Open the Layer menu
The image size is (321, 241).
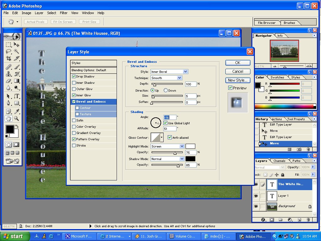[x=39, y=13]
